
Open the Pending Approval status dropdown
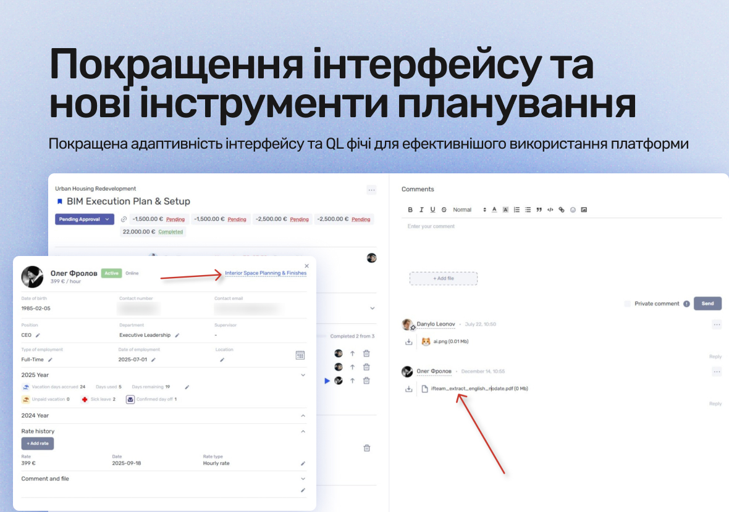[85, 219]
